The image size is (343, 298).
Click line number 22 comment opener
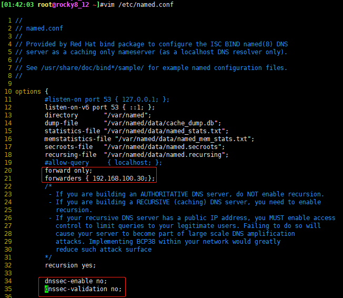[x=48, y=186]
